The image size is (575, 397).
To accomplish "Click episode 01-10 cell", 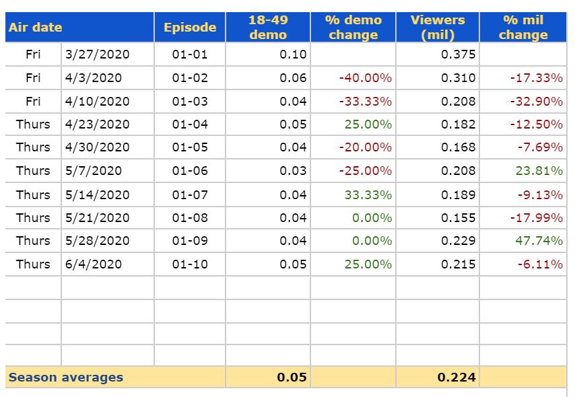I will [x=190, y=264].
